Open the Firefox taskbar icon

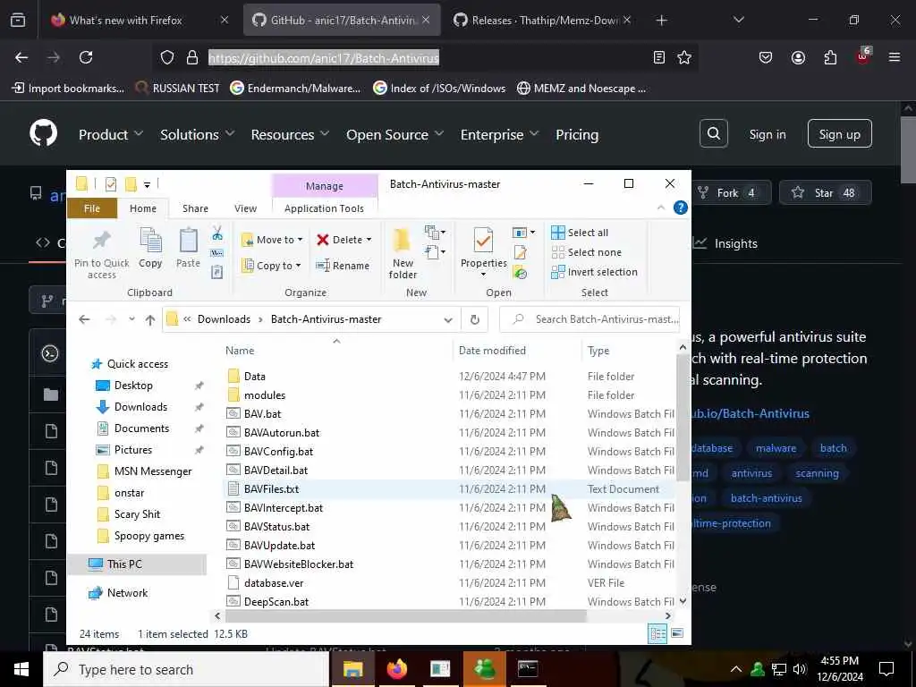coord(396,669)
